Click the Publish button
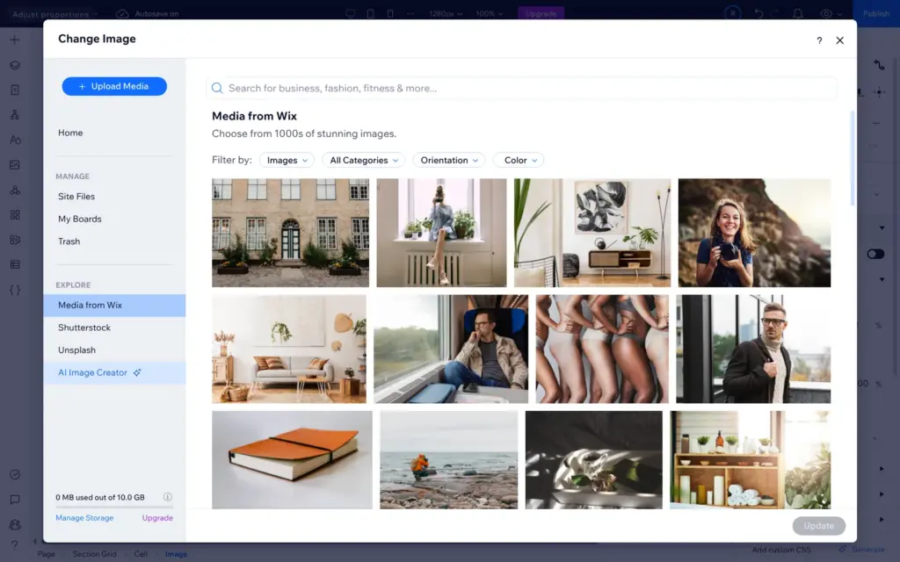This screenshot has height=562, width=900. pos(876,13)
